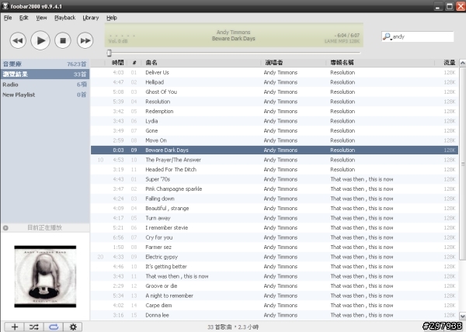
Task: Select track Donna lee
Action: click(x=274, y=315)
